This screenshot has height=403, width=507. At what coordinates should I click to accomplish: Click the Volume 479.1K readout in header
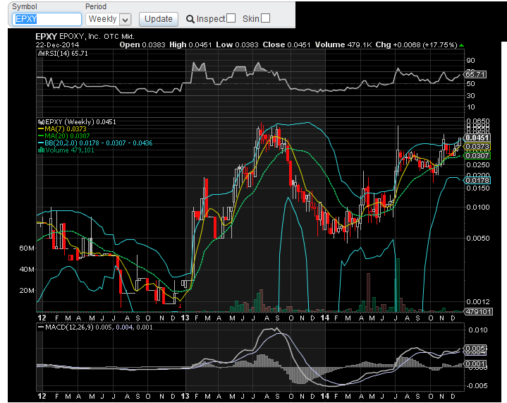343,45
